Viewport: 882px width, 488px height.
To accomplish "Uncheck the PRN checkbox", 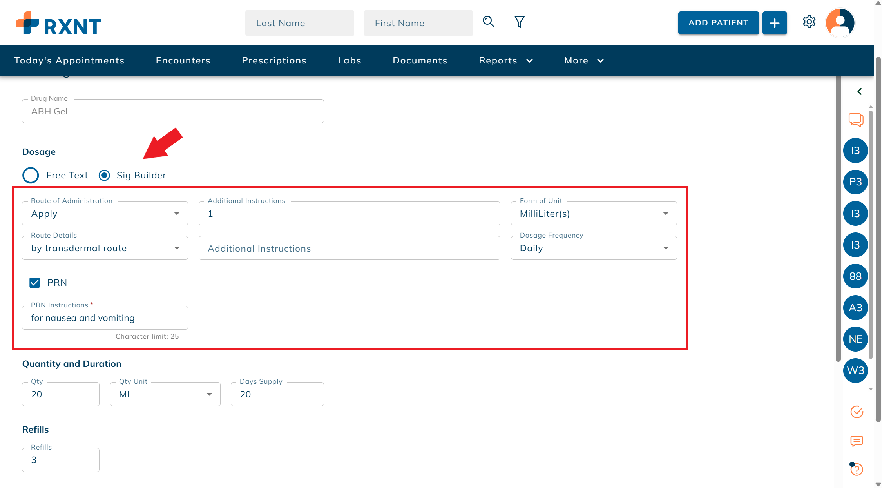I will click(x=35, y=283).
